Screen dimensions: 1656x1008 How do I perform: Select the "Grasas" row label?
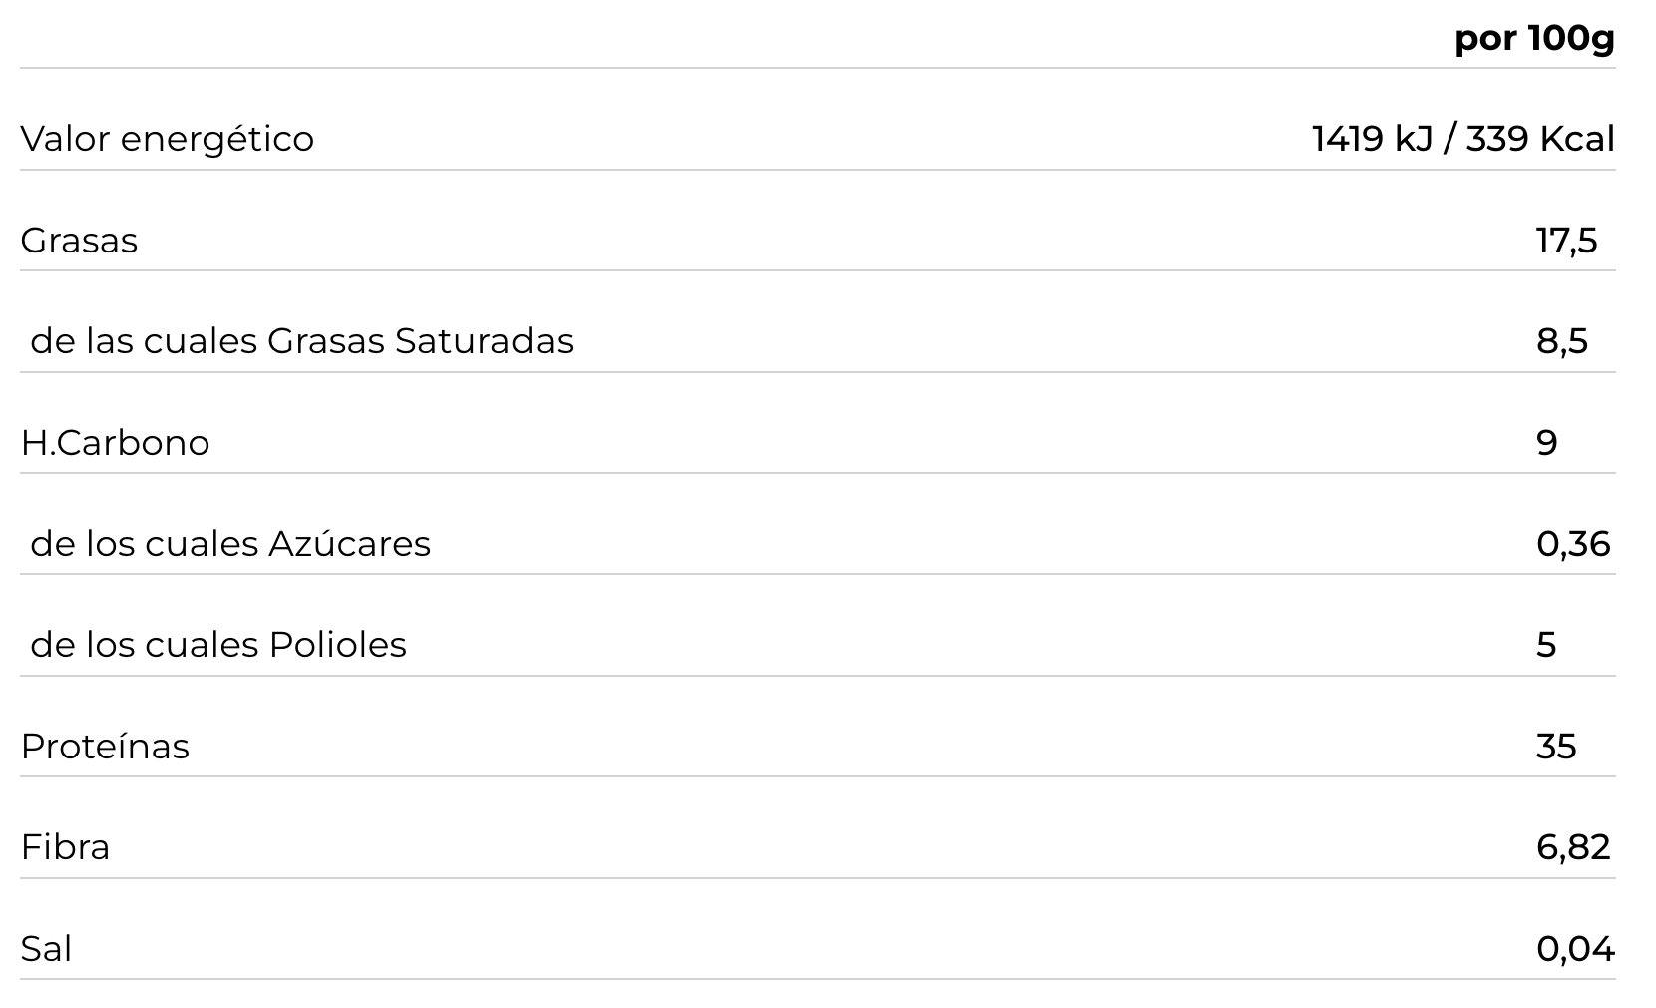click(79, 241)
